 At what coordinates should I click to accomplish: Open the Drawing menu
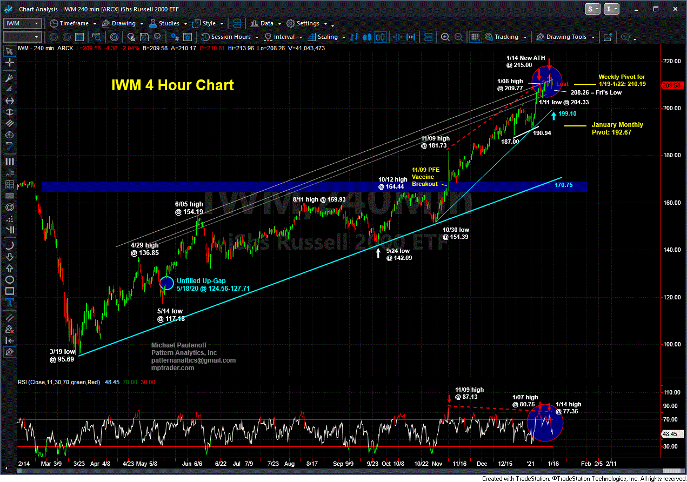[x=122, y=23]
